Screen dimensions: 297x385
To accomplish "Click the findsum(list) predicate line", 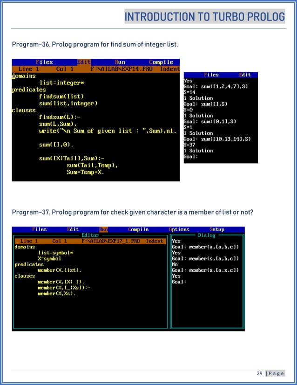I will pos(61,96).
